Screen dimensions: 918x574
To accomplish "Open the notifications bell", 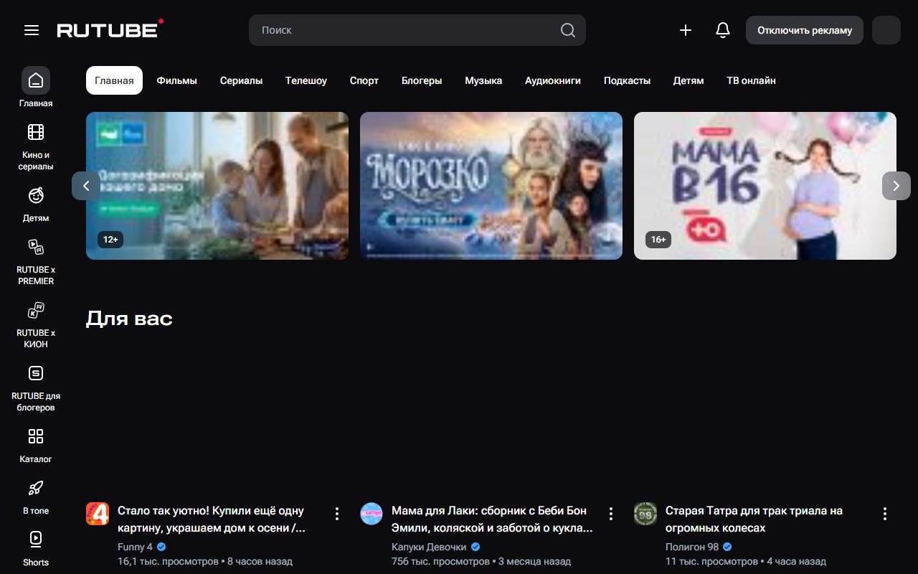I will [x=723, y=30].
